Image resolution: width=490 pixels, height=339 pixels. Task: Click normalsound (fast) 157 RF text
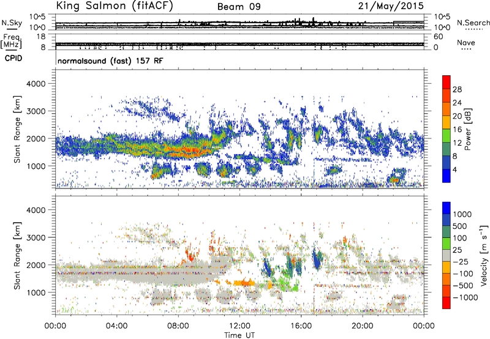(x=110, y=61)
